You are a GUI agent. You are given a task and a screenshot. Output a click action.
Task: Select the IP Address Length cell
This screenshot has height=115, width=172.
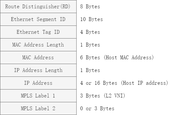(38, 70)
